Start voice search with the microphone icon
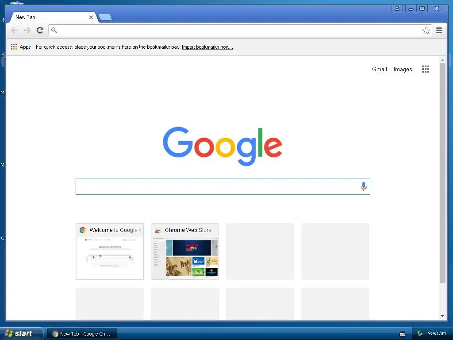This screenshot has width=453, height=340. [x=364, y=186]
